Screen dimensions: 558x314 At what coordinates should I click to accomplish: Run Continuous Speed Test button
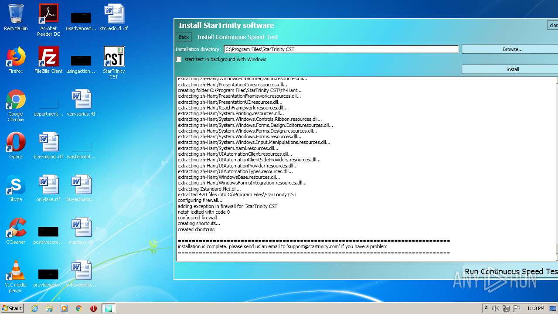click(510, 271)
